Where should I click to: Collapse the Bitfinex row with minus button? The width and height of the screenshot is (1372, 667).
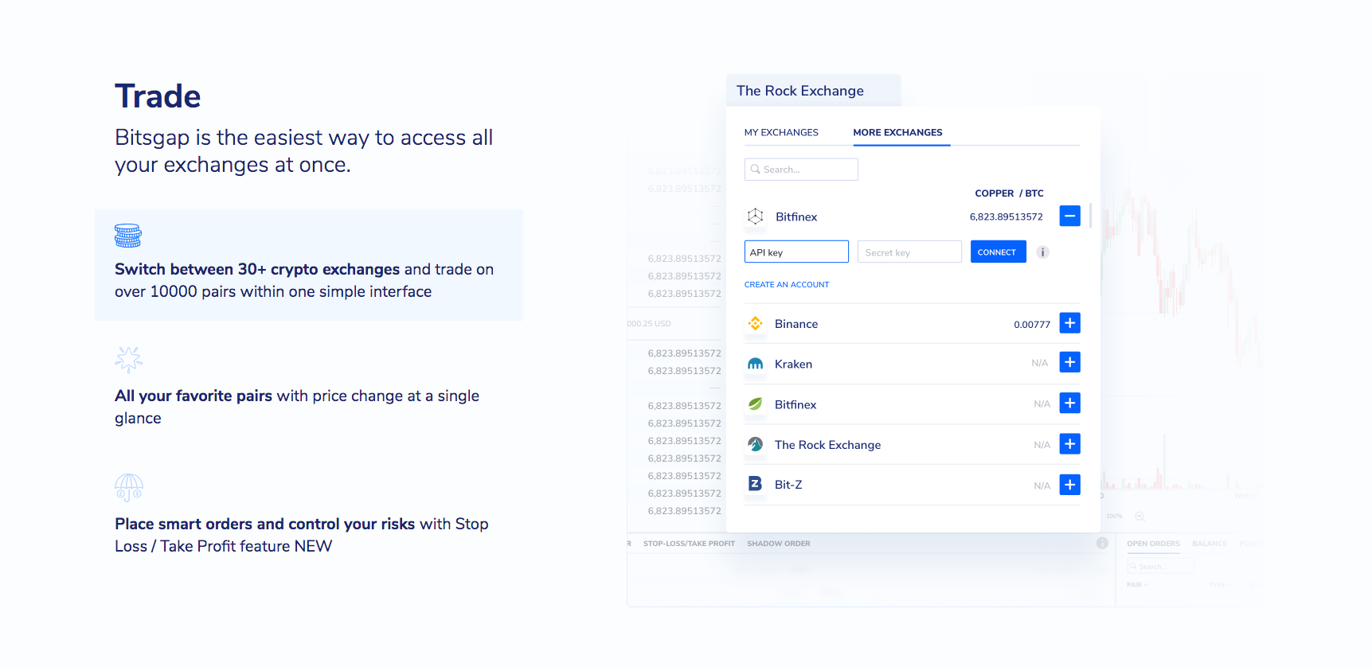[x=1070, y=216]
